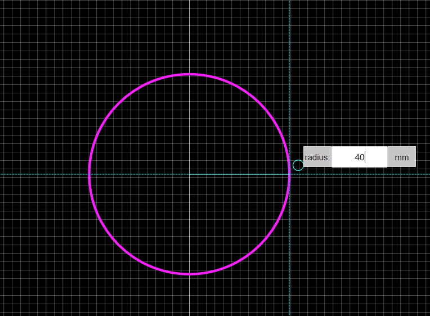The height and width of the screenshot is (316, 430).
Task: Click the rightmost point of magenta circle
Action: point(289,174)
